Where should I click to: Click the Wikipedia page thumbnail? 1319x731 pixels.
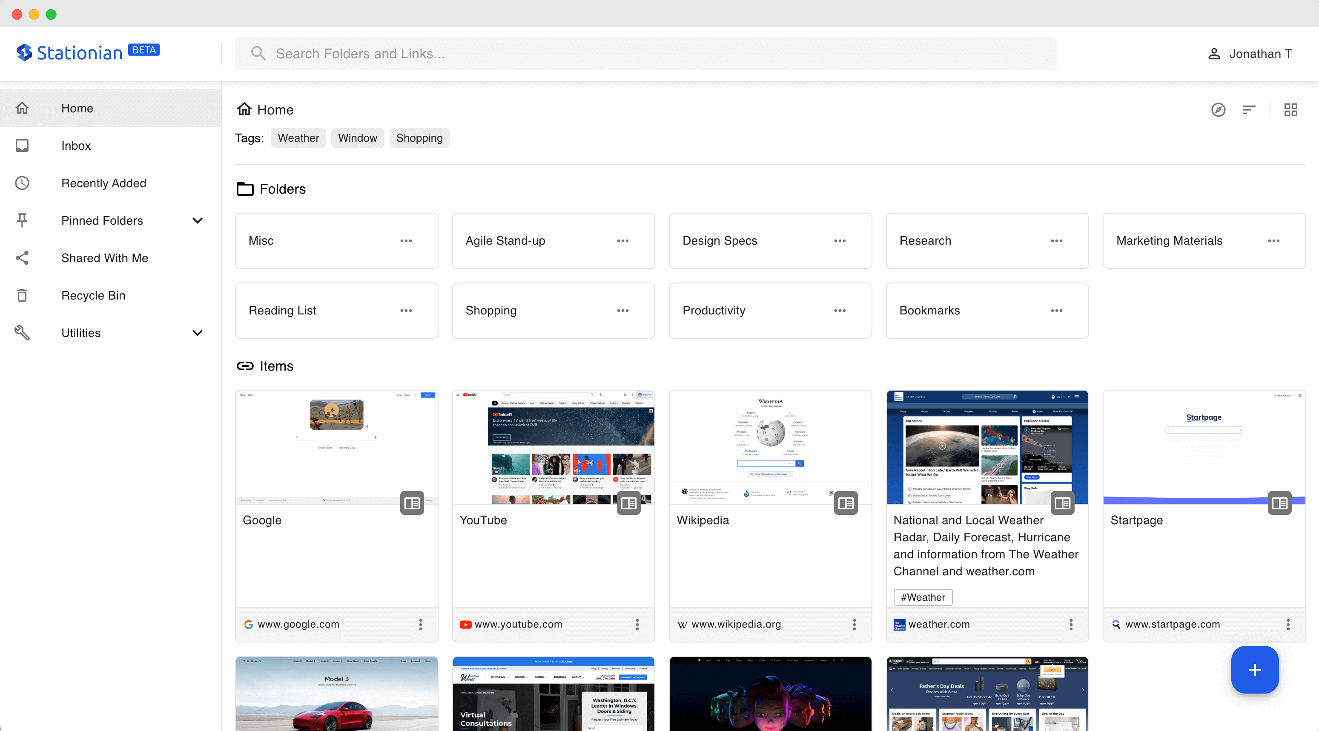click(770, 447)
